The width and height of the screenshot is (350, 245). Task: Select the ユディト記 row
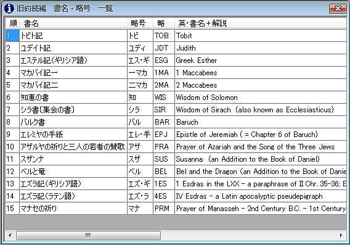pos(176,48)
